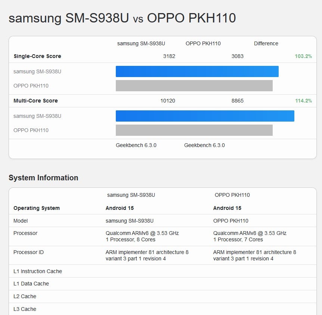Click the page title comparing samsung and OPPO
The width and height of the screenshot is (322, 315).
[x=122, y=18]
